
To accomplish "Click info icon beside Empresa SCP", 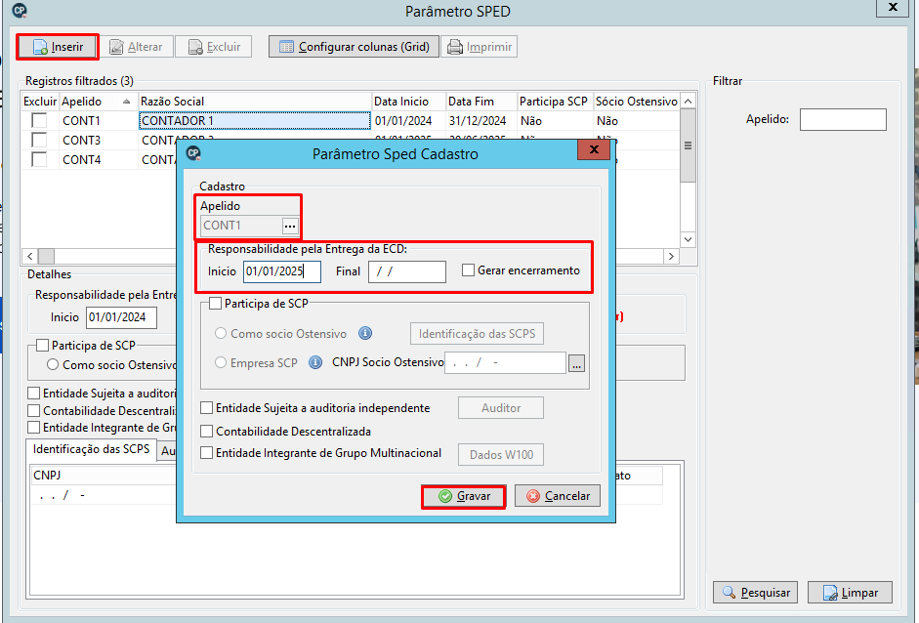I will tap(315, 363).
